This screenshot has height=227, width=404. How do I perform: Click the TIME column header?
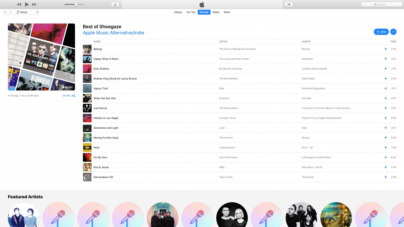(x=393, y=41)
